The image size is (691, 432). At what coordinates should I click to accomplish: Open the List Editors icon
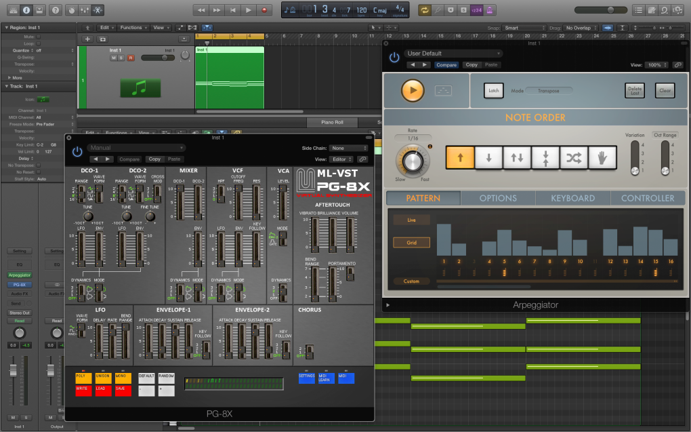pos(638,9)
